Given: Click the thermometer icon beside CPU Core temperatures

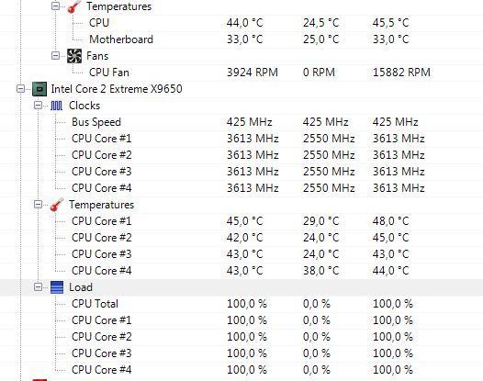Looking at the screenshot, I should click(x=57, y=205).
